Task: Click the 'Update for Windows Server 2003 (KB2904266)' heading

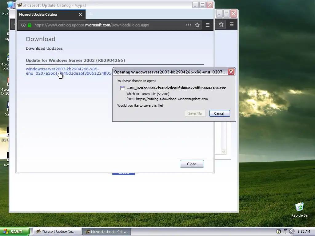Action: pyautogui.click(x=75, y=61)
